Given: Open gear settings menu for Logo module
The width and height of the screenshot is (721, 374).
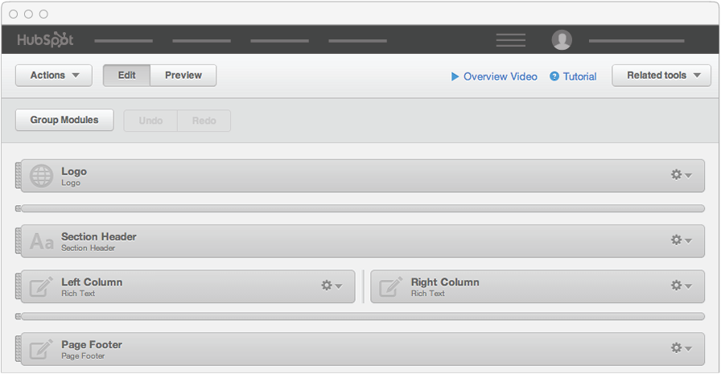Looking at the screenshot, I should (x=681, y=175).
